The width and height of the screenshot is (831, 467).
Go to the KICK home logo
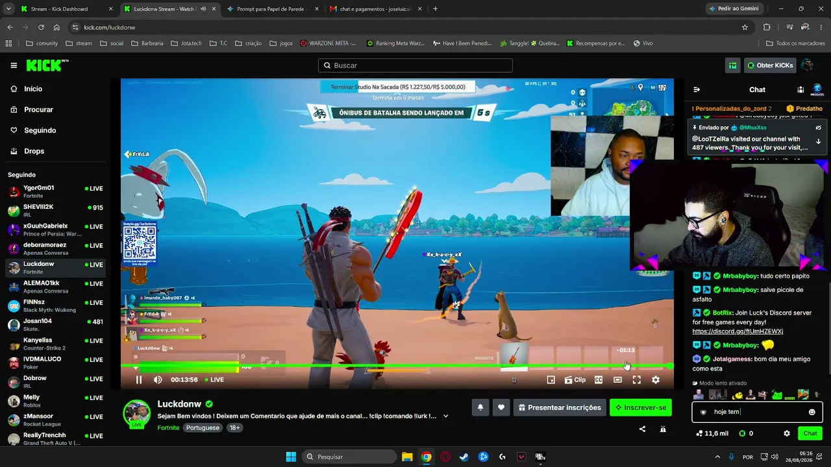coord(47,65)
